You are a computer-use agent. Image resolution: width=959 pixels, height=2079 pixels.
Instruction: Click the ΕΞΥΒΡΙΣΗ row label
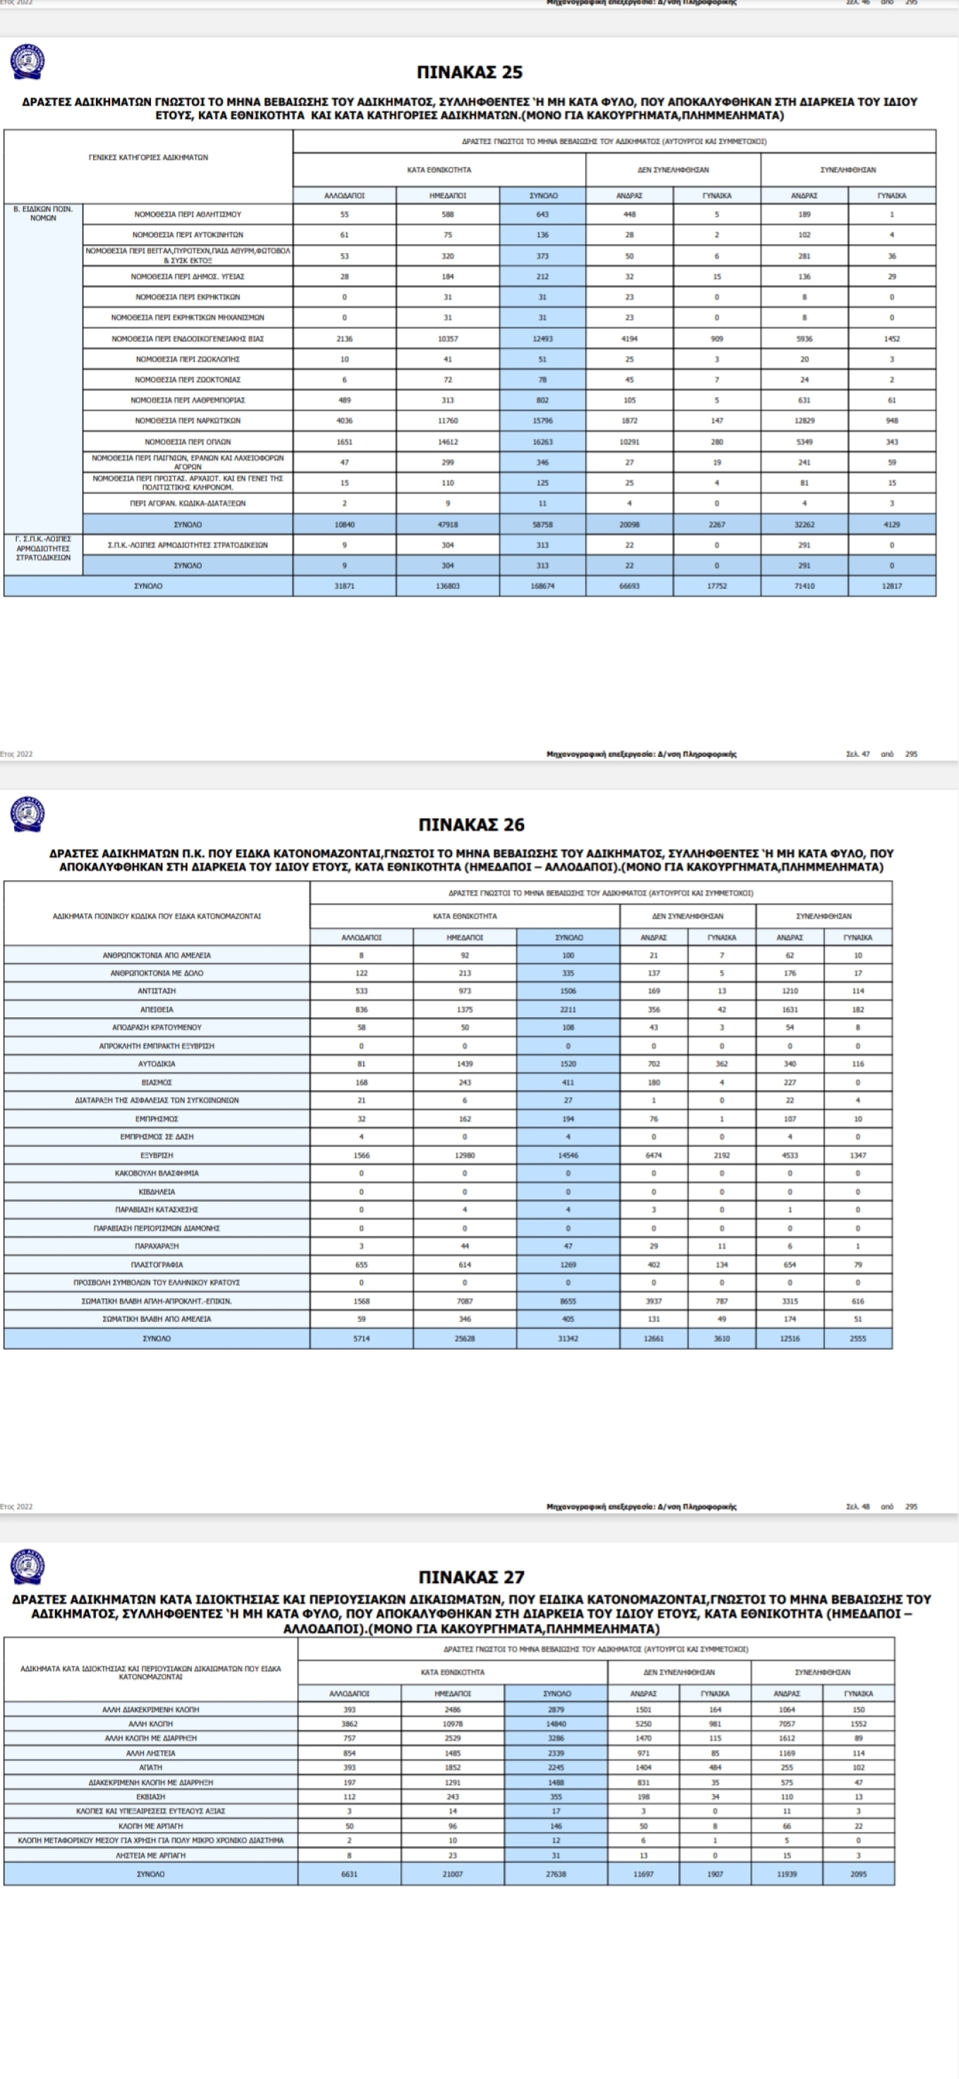pyautogui.click(x=157, y=1155)
